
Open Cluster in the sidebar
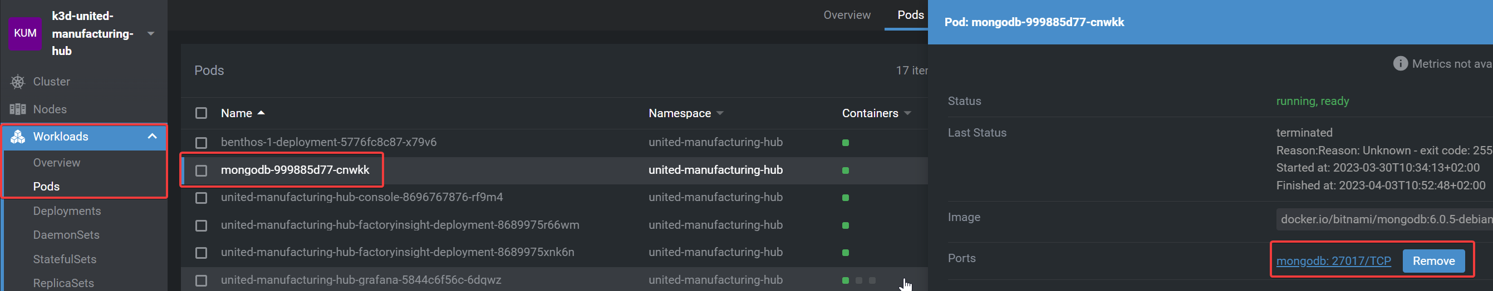tap(52, 82)
